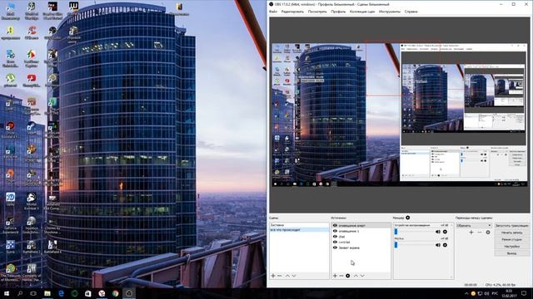
Task: Move the selected source up
Action: [x=356, y=276]
